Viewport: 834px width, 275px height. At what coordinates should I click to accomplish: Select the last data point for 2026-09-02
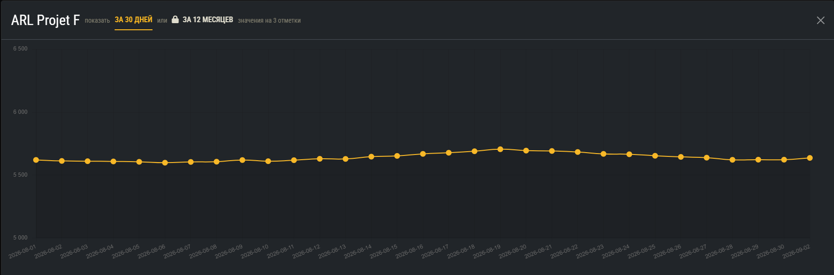click(x=810, y=158)
